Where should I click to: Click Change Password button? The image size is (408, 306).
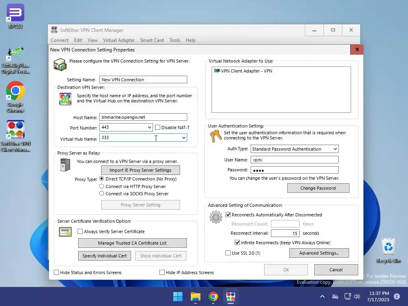pyautogui.click(x=318, y=188)
